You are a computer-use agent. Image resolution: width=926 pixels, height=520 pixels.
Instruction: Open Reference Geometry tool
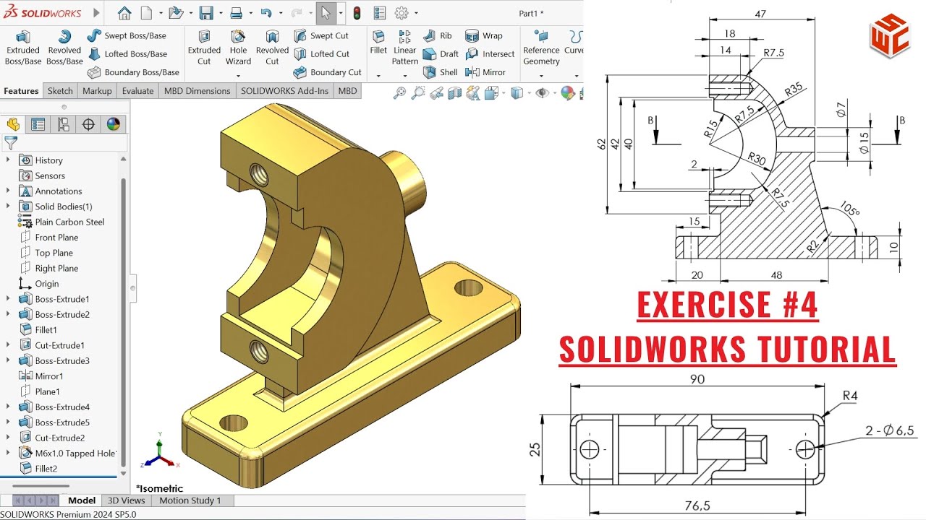click(541, 48)
